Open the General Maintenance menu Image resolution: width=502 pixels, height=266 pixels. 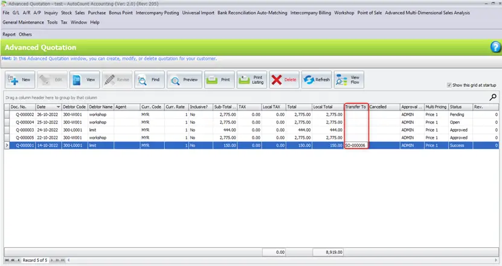point(23,22)
